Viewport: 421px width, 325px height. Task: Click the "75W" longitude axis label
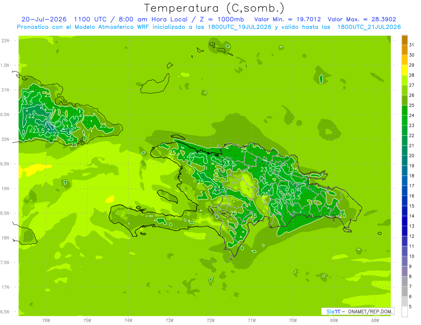87,320
